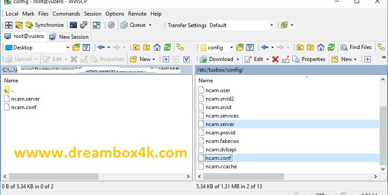Image resolution: width=388 pixels, height=195 pixels.
Task: Click the remote New button
Action: pyautogui.click(x=341, y=59)
